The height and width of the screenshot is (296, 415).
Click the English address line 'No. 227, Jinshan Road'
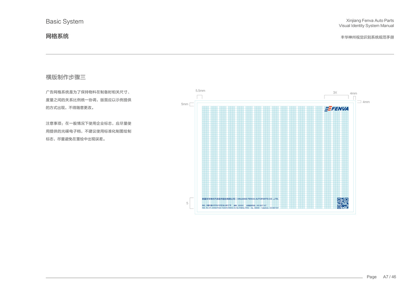point(225,208)
